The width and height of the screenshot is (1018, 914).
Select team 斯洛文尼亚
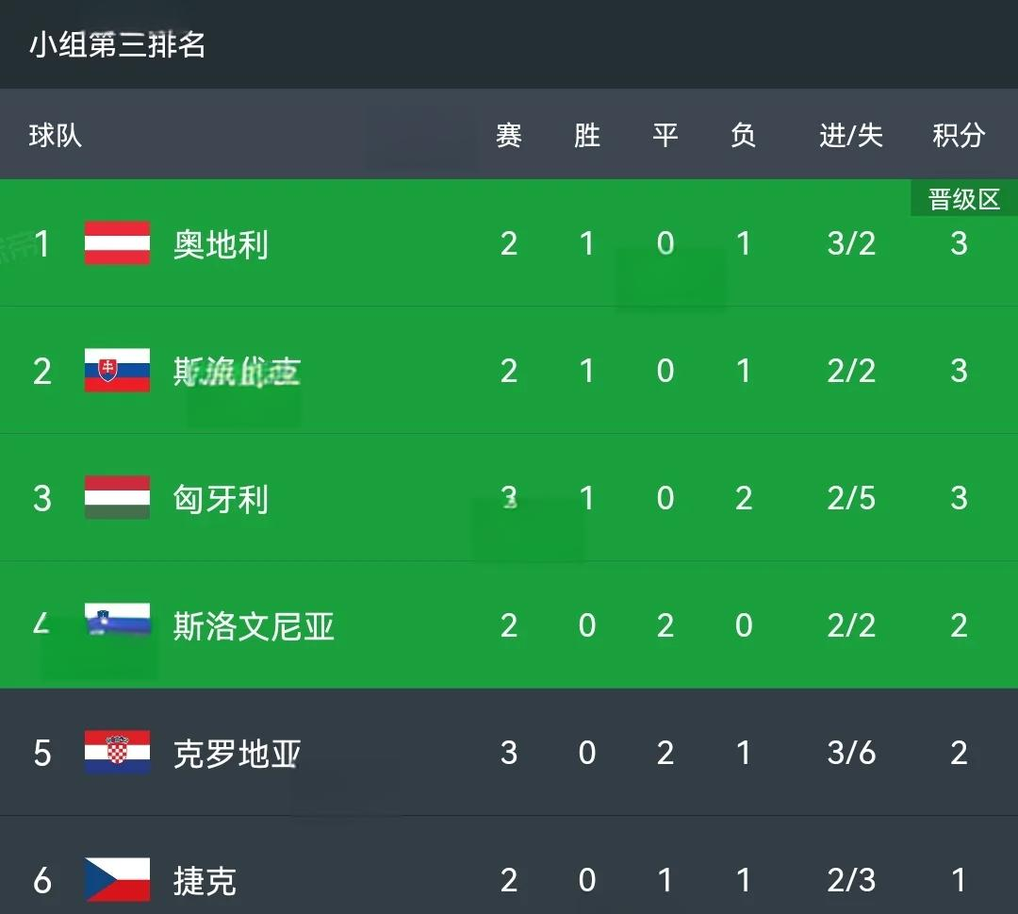254,626
